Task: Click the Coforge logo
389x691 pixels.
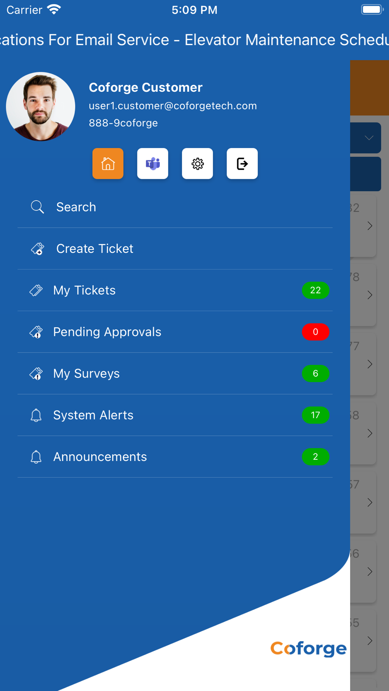Action: [308, 649]
